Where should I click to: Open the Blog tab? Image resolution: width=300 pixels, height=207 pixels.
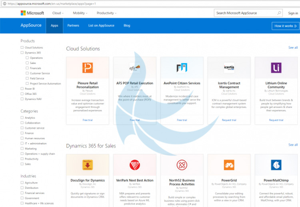pos(127,26)
